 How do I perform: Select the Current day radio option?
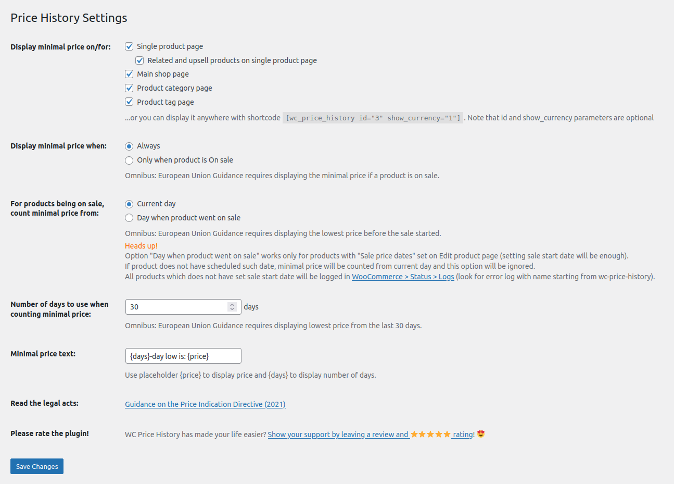[x=129, y=204]
